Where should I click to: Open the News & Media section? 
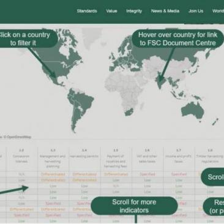tap(165, 11)
